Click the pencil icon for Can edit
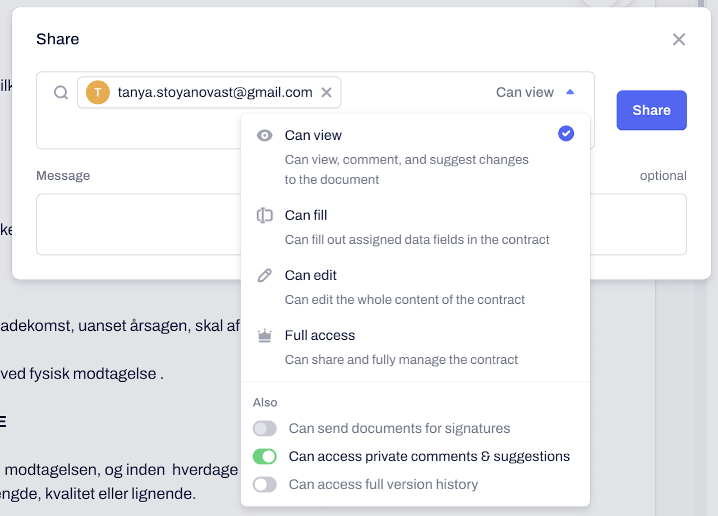Image resolution: width=718 pixels, height=516 pixels. tap(264, 276)
